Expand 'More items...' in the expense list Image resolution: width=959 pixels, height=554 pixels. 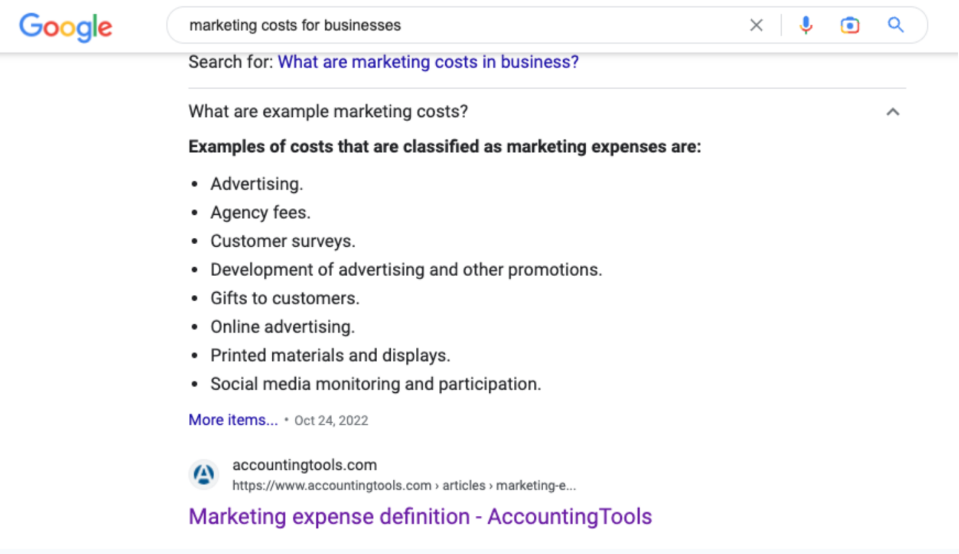233,420
